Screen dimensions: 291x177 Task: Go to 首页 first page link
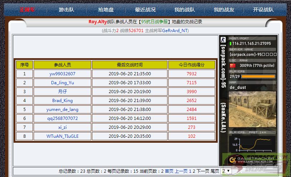(169, 171)
